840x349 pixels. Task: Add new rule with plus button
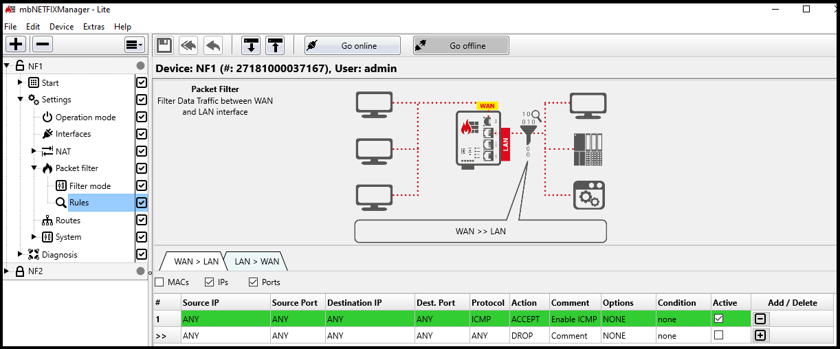click(x=761, y=335)
